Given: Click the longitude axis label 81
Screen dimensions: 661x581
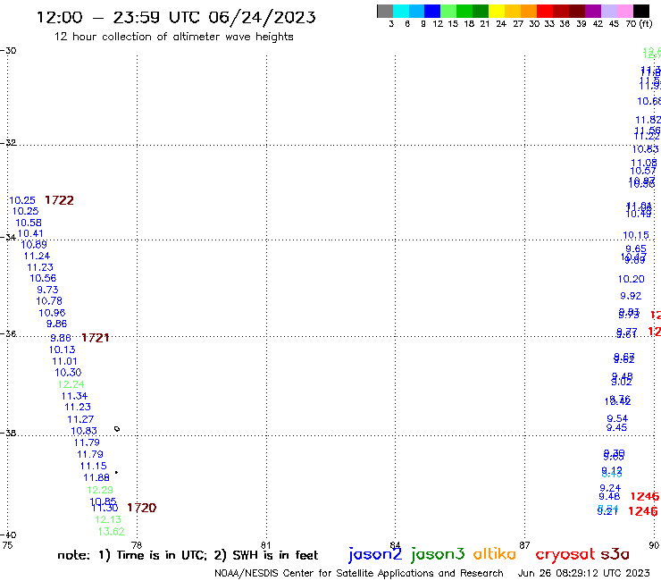Looking at the screenshot, I should [x=266, y=545].
